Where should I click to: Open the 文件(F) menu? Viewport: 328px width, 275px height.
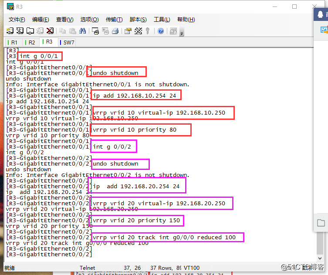tap(17, 20)
